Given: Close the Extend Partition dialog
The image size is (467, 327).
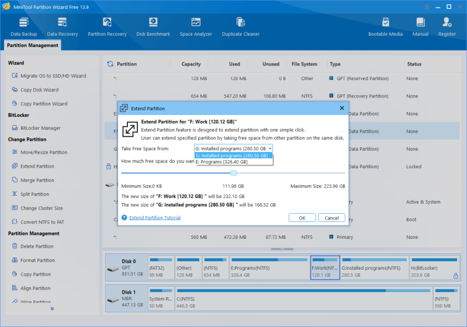Looking at the screenshot, I should 342,108.
